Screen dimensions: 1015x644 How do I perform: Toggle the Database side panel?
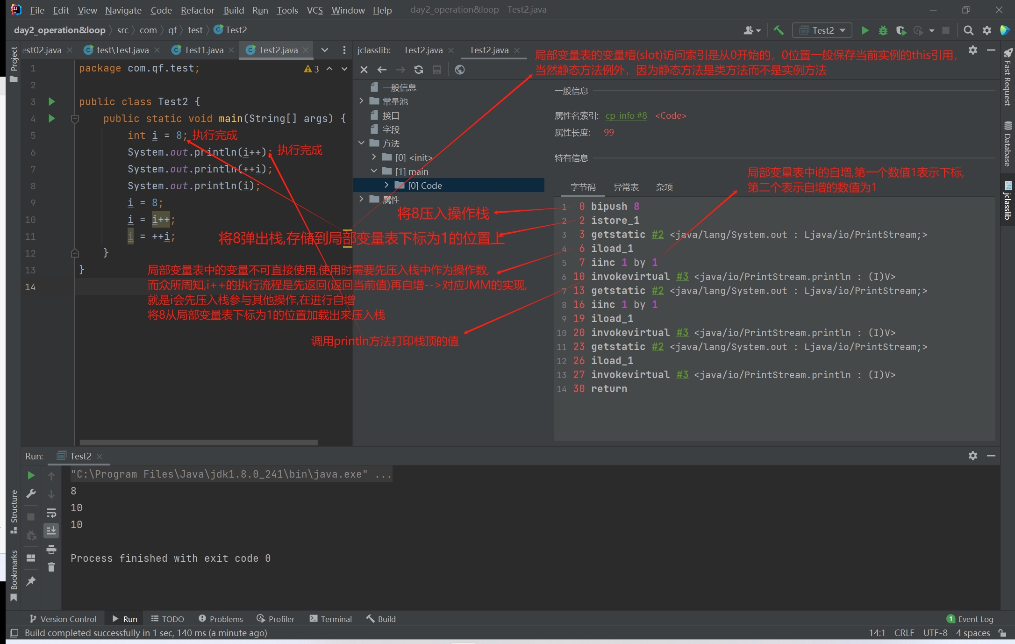click(1008, 143)
